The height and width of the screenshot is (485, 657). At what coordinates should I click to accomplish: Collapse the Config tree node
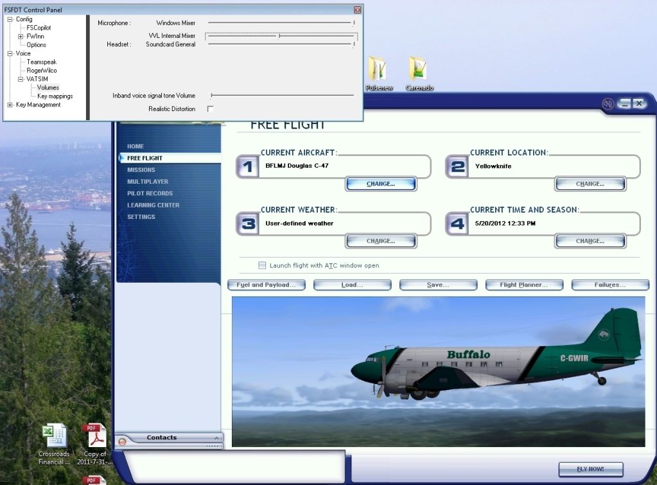[x=10, y=19]
